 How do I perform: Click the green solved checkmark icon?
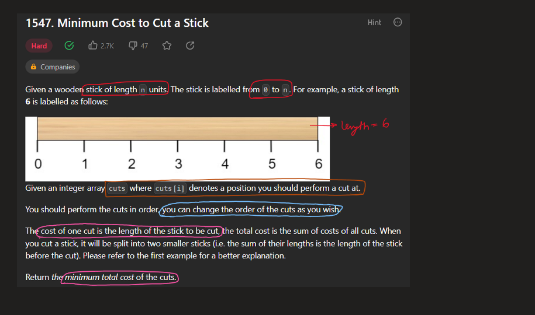coord(69,45)
